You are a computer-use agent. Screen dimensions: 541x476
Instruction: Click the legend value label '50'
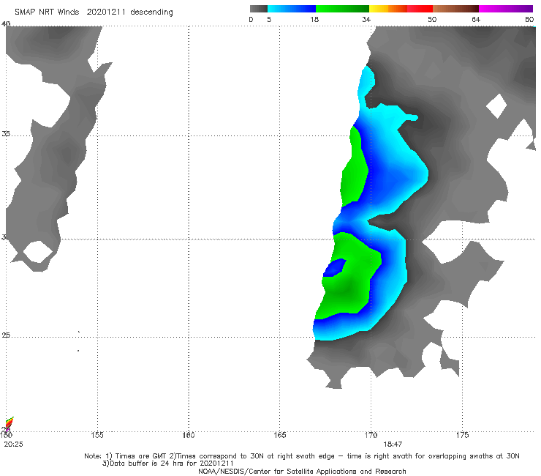click(x=432, y=20)
